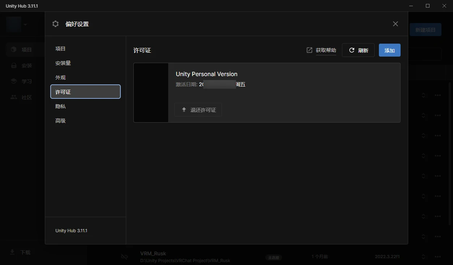Image resolution: width=453 pixels, height=265 pixels.
Task: Open the 安装量 preferences section
Action: click(63, 63)
